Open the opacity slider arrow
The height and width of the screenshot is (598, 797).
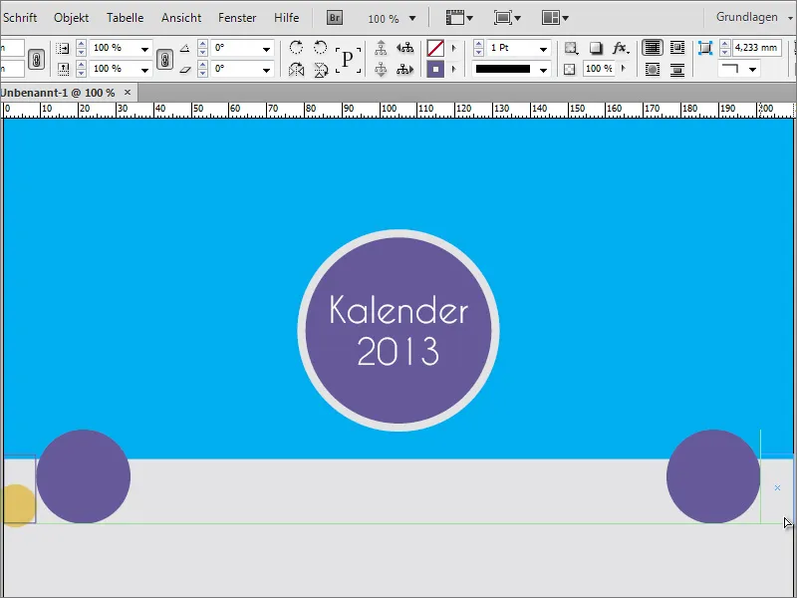624,69
